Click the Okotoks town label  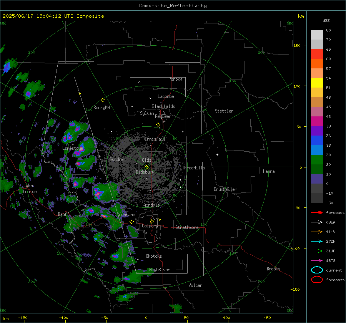154,256
